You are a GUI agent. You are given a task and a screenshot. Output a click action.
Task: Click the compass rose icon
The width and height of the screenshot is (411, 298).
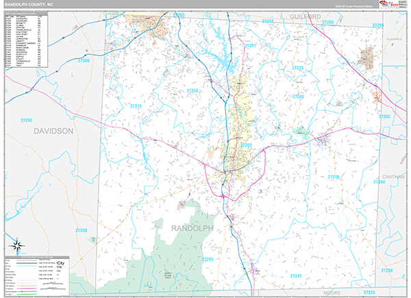[x=14, y=245]
